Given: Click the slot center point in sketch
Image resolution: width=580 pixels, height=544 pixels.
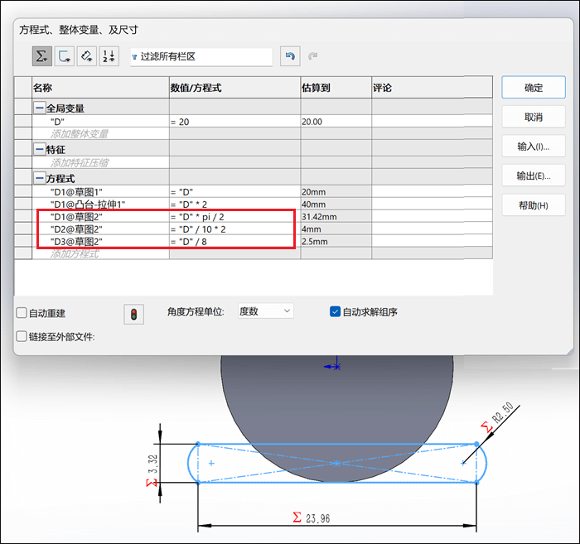Looking at the screenshot, I should point(336,463).
